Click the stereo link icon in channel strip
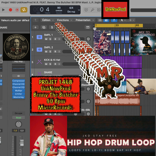The height and width of the screenshot is (156, 156). (18, 76)
